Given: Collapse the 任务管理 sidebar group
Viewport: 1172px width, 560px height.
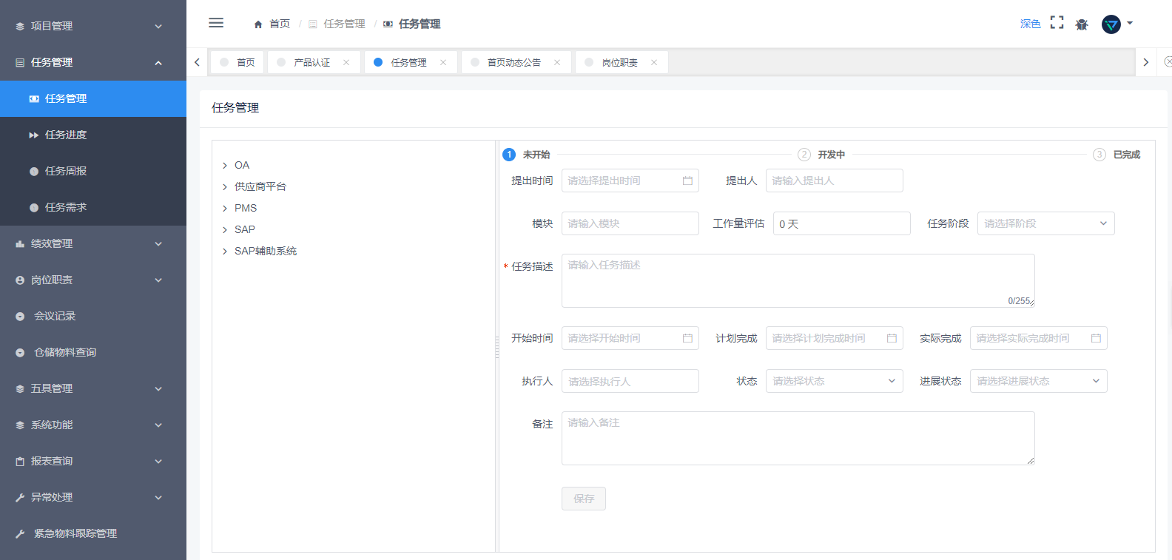Looking at the screenshot, I should [x=93, y=62].
